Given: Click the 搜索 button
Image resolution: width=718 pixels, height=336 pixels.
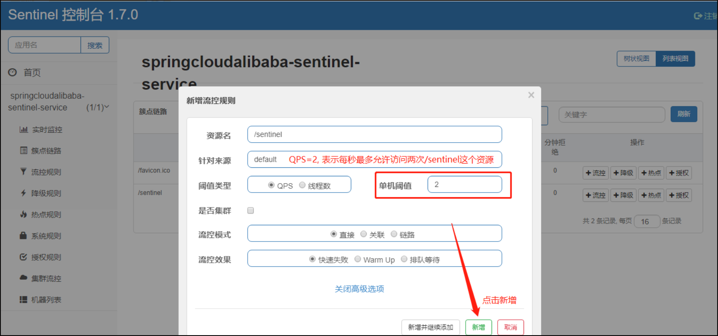Looking at the screenshot, I should tap(95, 45).
